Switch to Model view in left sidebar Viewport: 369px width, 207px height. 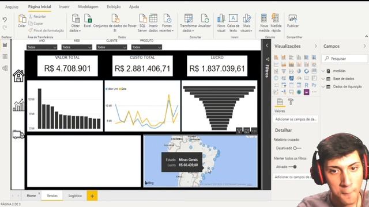[5, 68]
